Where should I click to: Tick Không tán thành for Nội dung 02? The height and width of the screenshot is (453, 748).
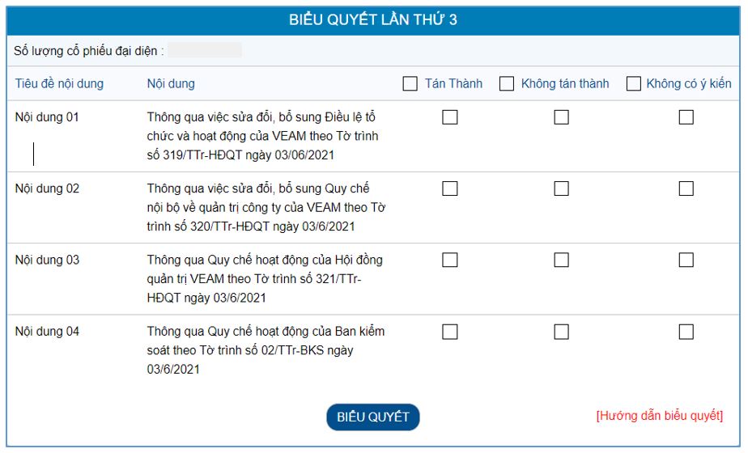[561, 188]
